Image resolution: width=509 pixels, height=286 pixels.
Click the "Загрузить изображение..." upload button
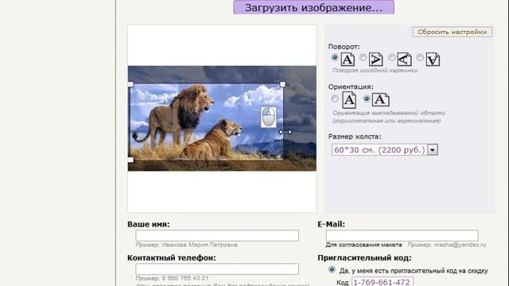click(x=313, y=7)
